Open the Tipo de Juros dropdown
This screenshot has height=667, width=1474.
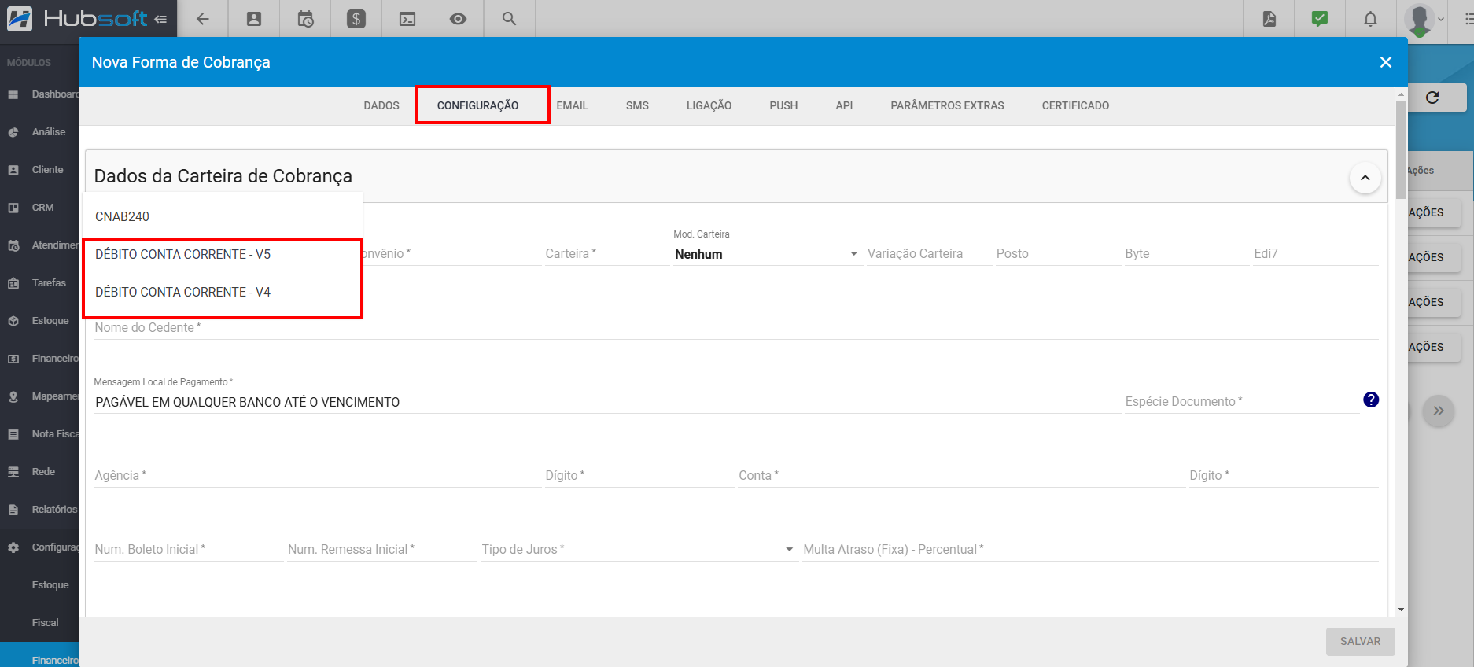click(x=639, y=549)
